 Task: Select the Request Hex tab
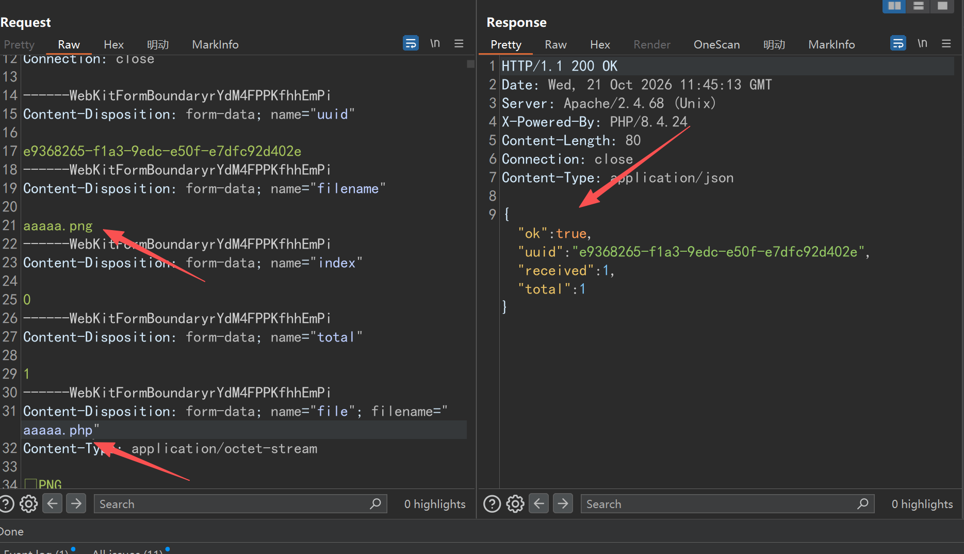pyautogui.click(x=113, y=44)
